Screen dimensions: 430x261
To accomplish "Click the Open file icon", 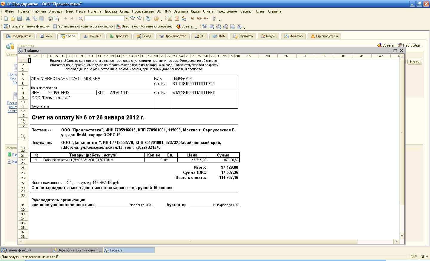I will point(13,19).
